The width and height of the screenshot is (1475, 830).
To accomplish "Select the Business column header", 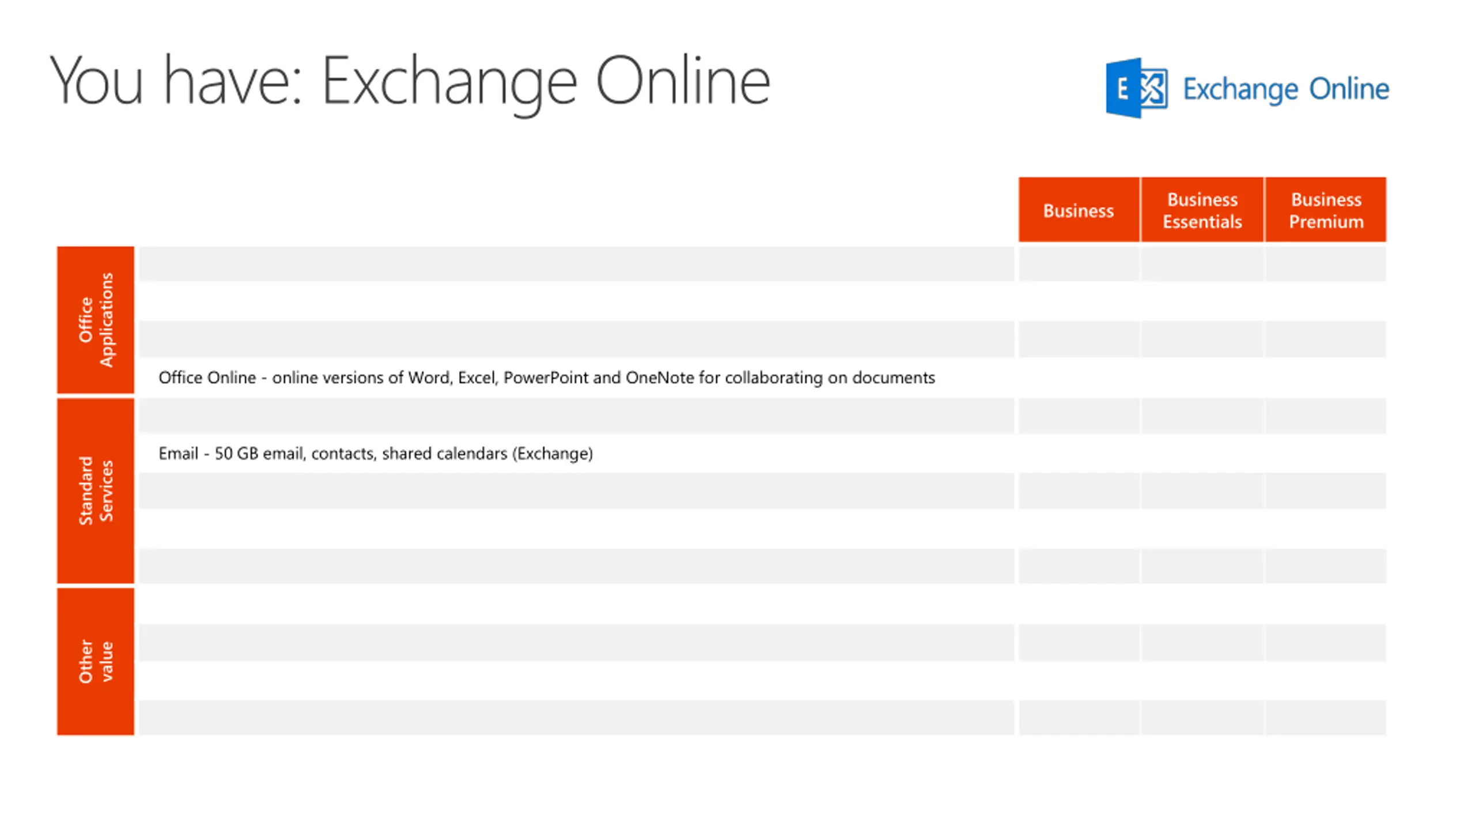I will 1078,210.
